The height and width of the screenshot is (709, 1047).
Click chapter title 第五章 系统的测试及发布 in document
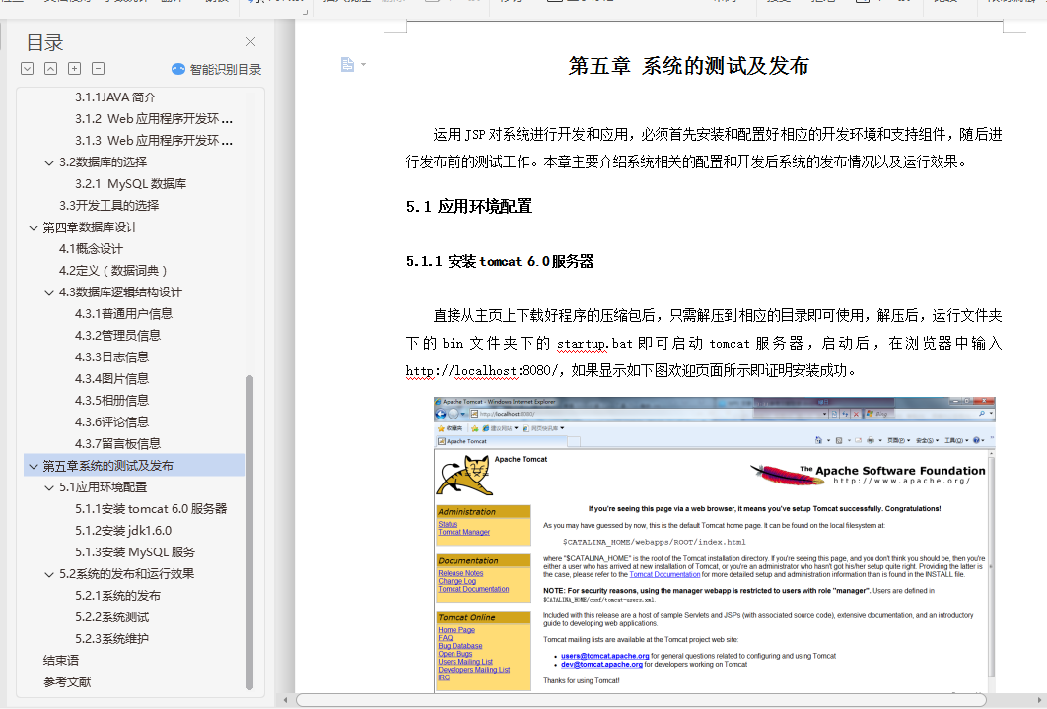pyautogui.click(x=688, y=66)
